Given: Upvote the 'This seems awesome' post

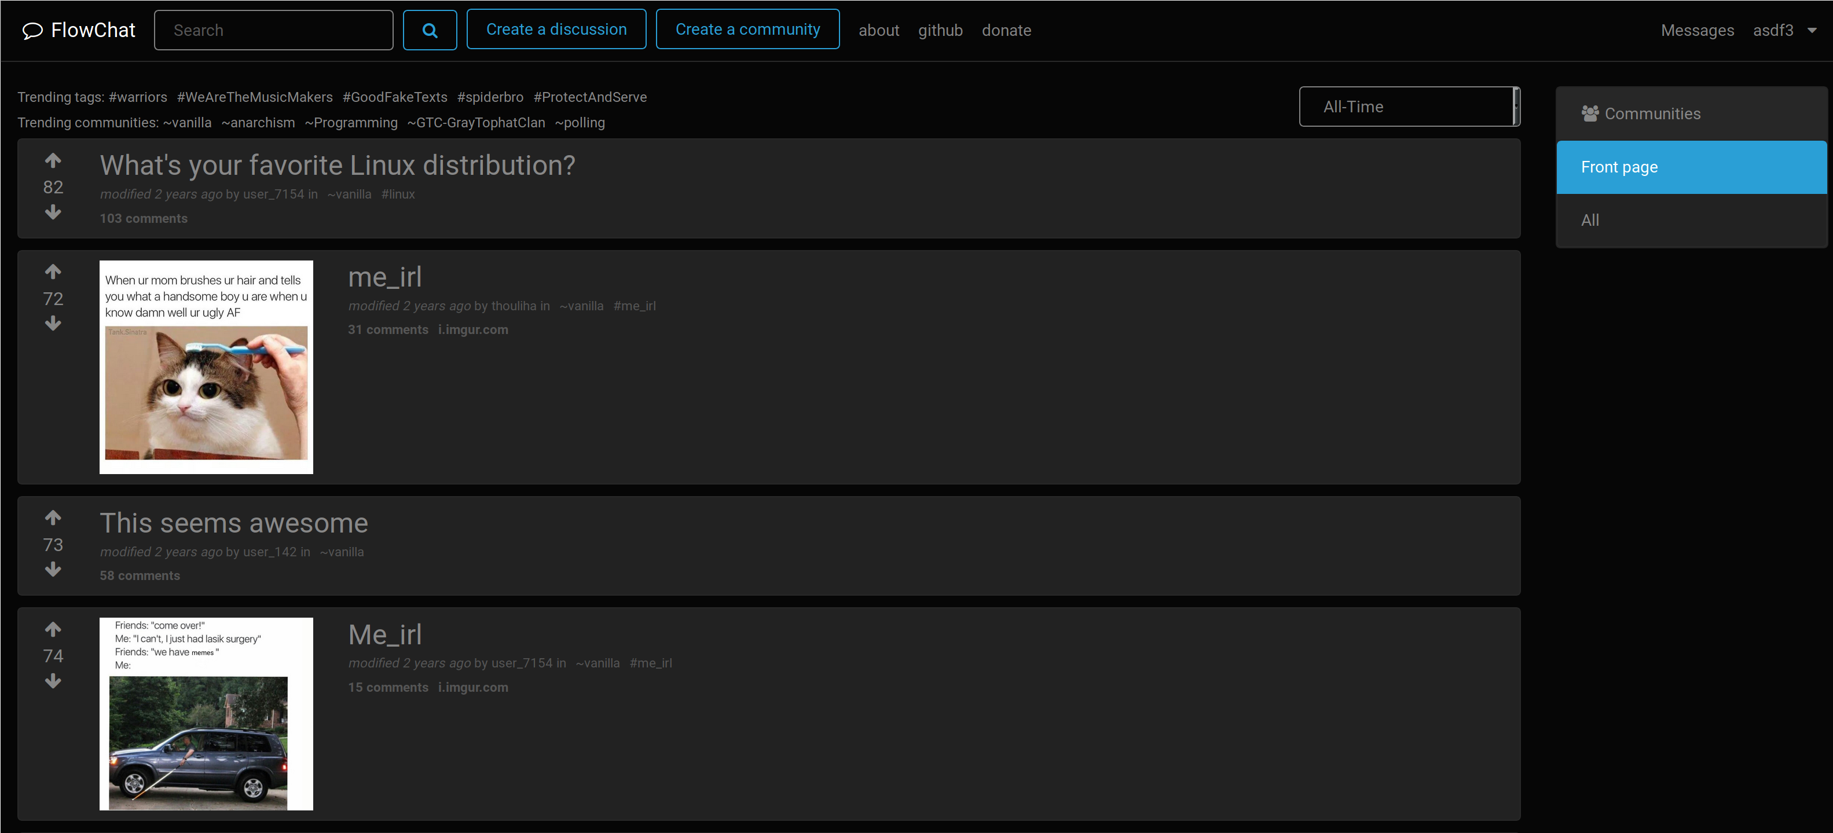Looking at the screenshot, I should (x=53, y=518).
